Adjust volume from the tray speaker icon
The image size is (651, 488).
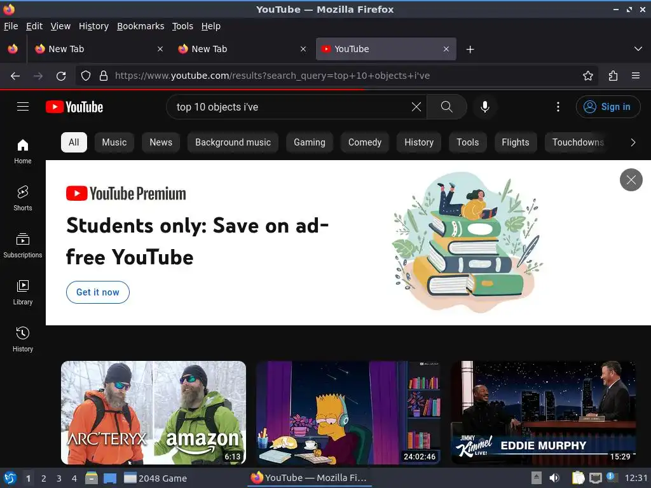pyautogui.click(x=554, y=478)
